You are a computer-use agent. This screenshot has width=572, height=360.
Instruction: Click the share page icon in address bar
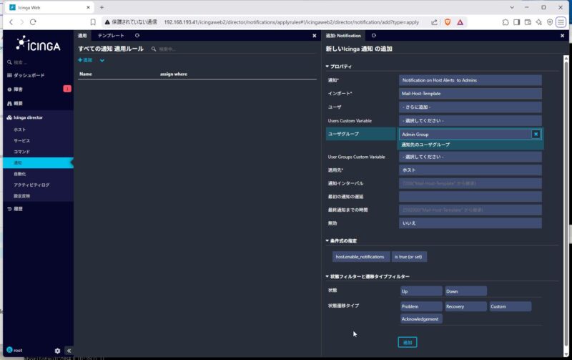434,22
